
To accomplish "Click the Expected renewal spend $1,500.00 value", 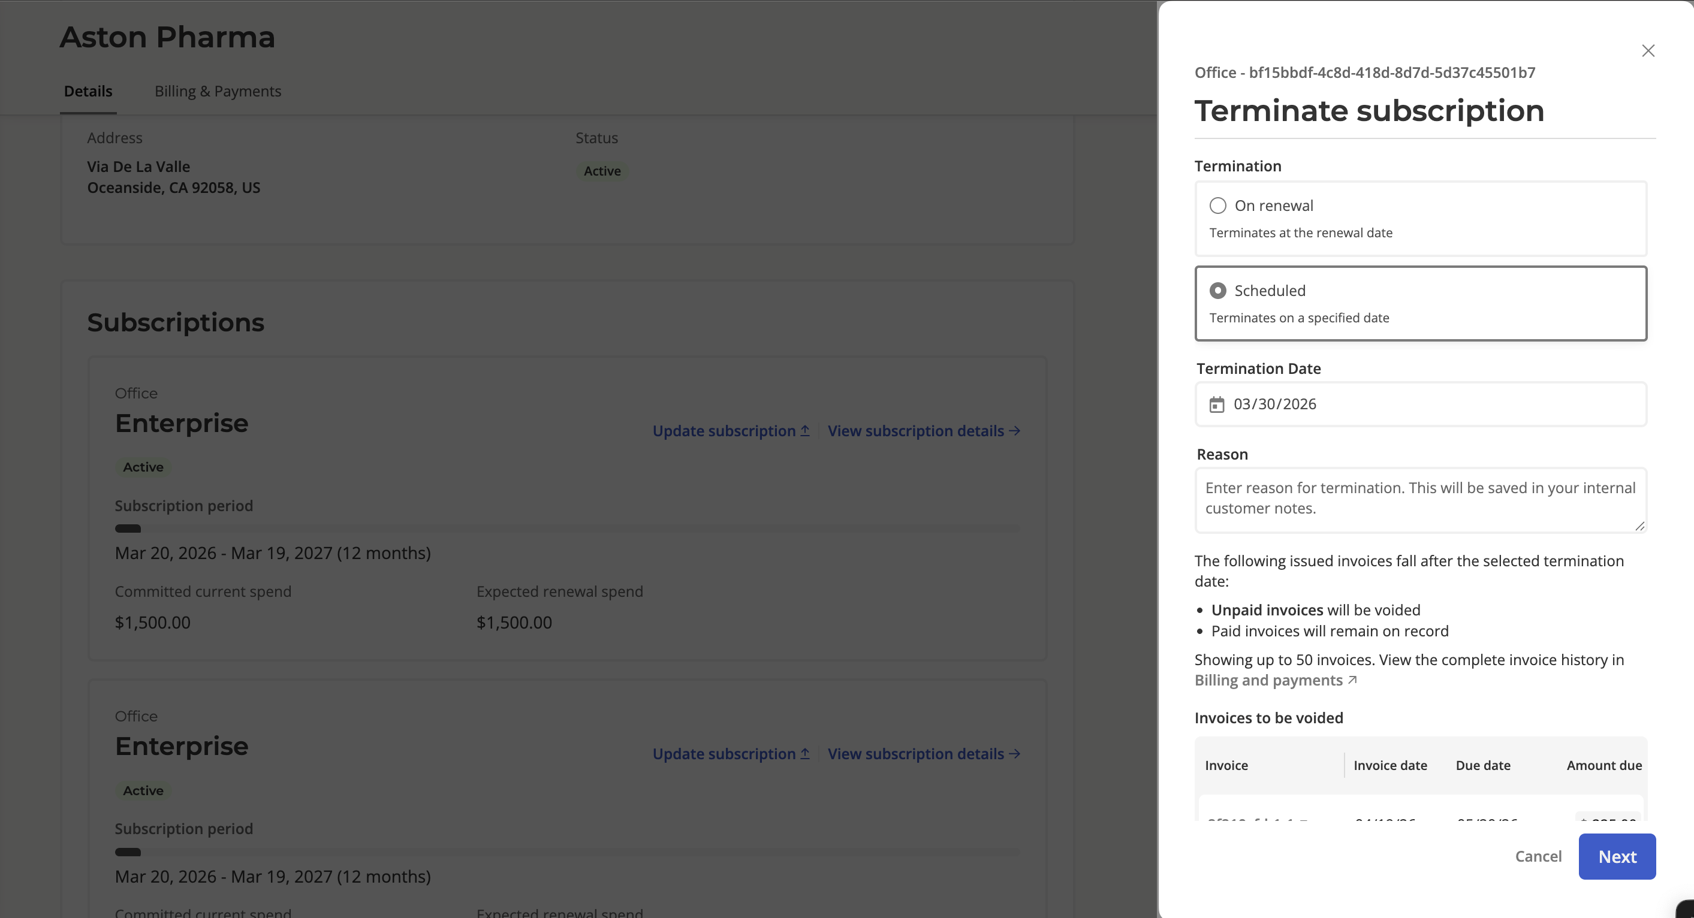I will (x=514, y=623).
